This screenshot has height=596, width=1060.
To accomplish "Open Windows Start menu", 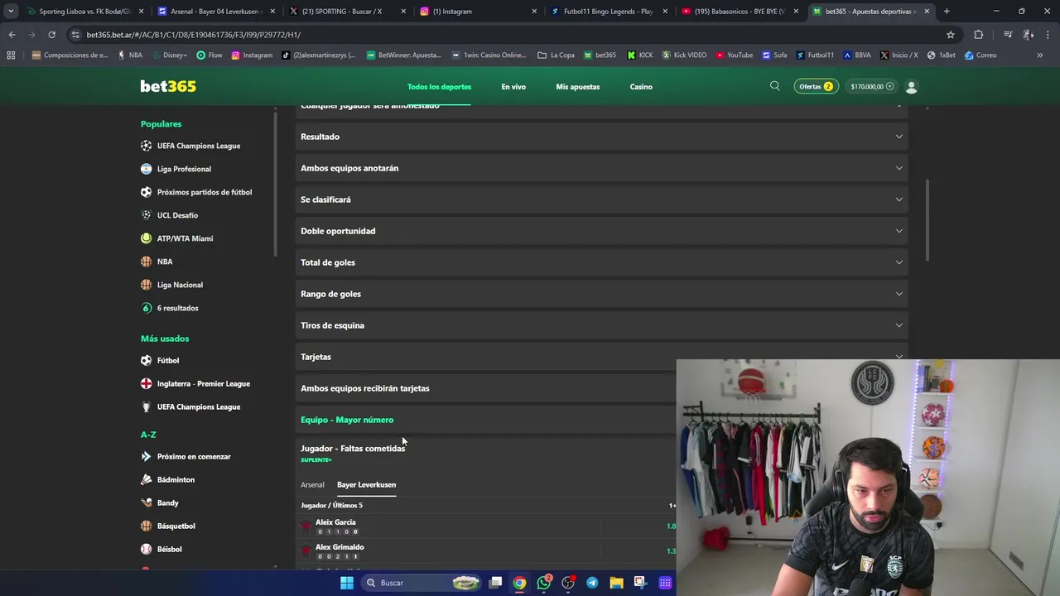I will point(347,583).
